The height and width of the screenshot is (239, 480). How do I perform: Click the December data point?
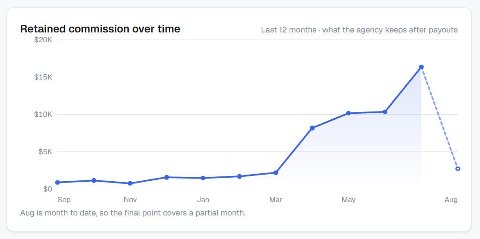[x=167, y=177]
